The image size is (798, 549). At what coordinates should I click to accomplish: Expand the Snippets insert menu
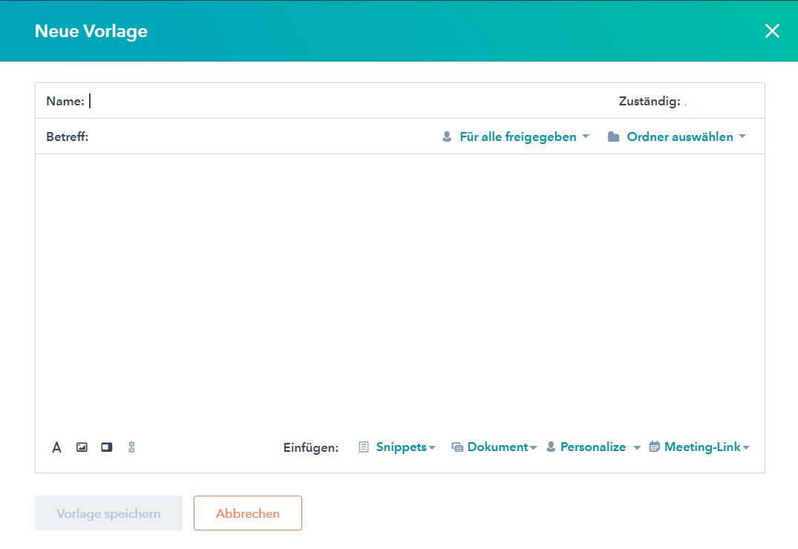click(x=405, y=447)
